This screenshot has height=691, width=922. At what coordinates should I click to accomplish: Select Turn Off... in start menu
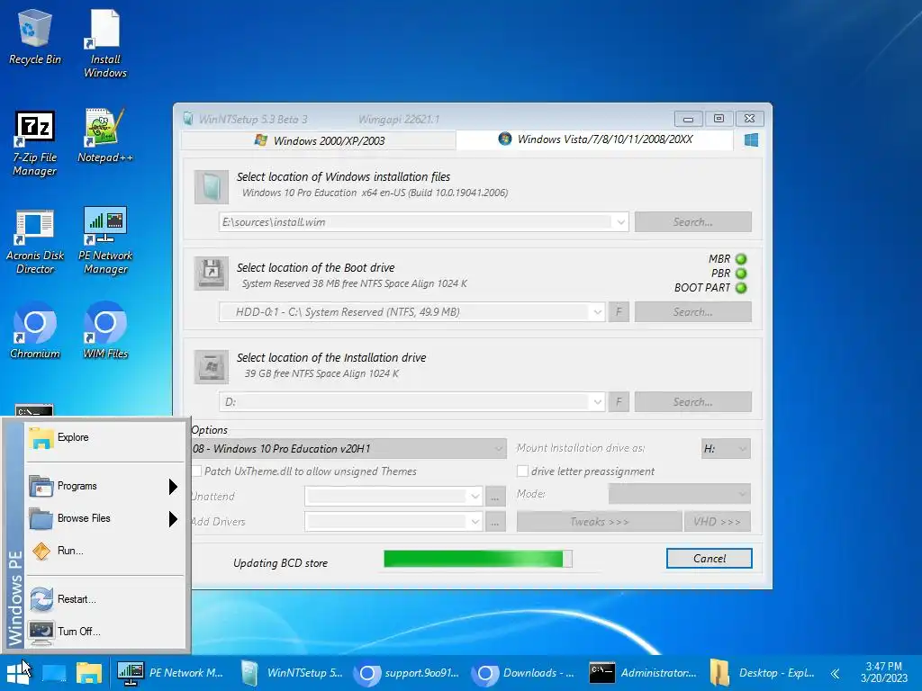pyautogui.click(x=104, y=632)
